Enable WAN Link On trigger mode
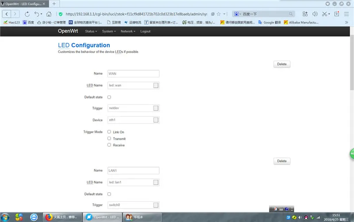This screenshot has height=222, width=354. 109,132
